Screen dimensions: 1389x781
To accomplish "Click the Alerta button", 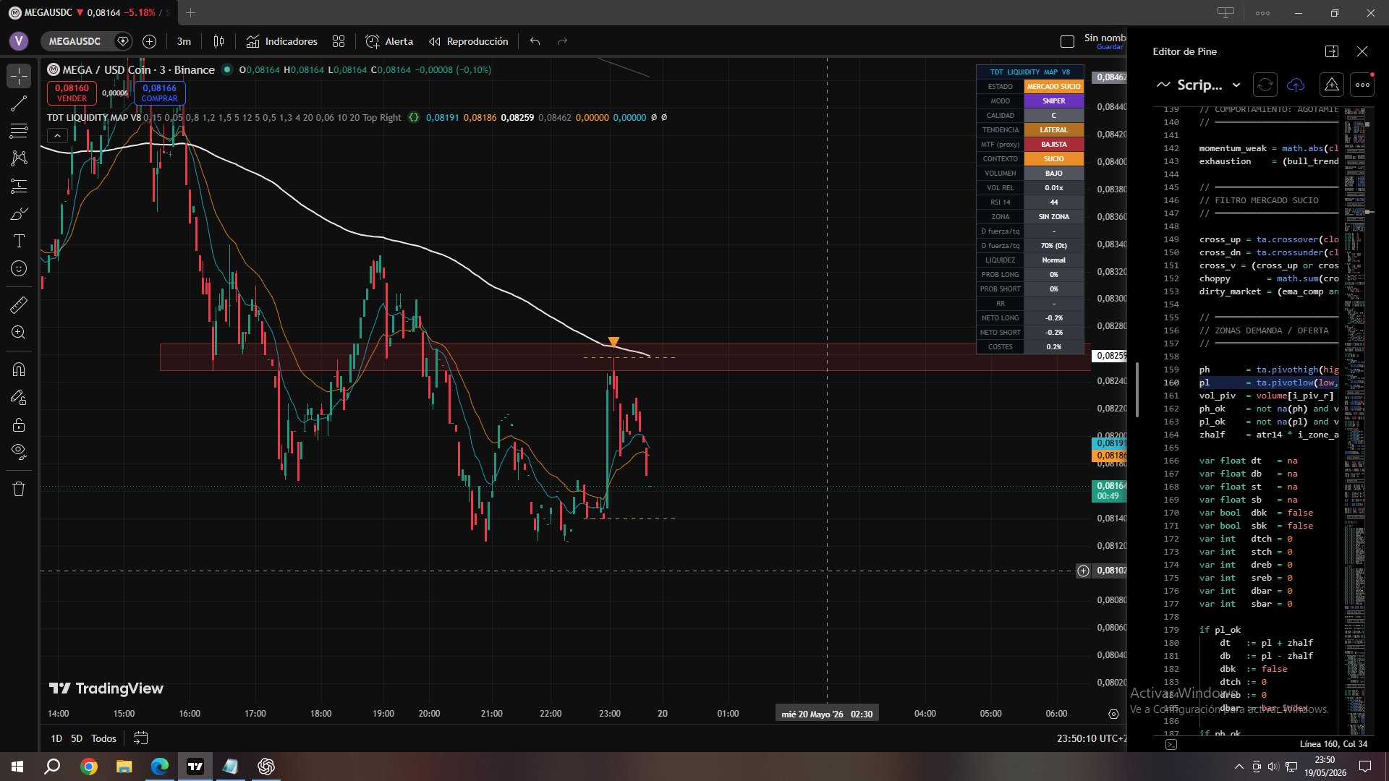I will [389, 41].
